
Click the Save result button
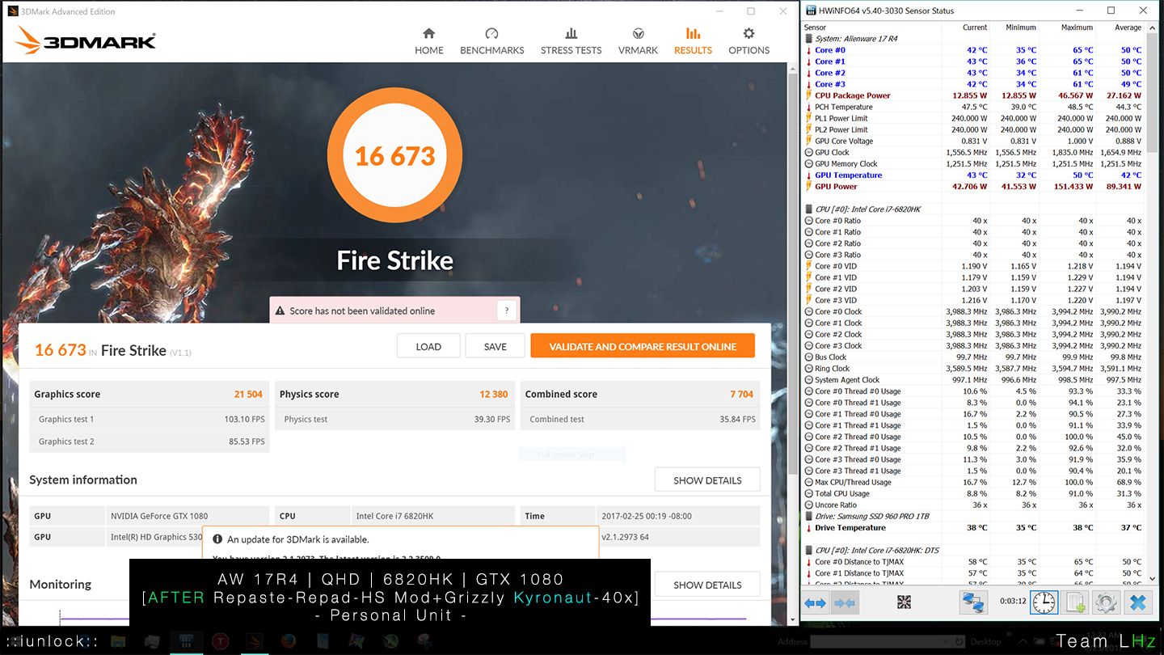tap(495, 346)
